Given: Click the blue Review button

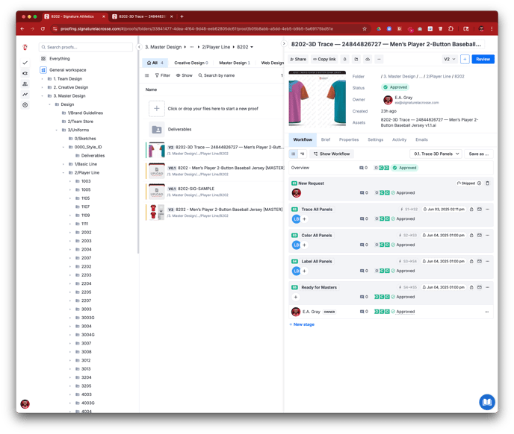Looking at the screenshot, I should click(483, 59).
